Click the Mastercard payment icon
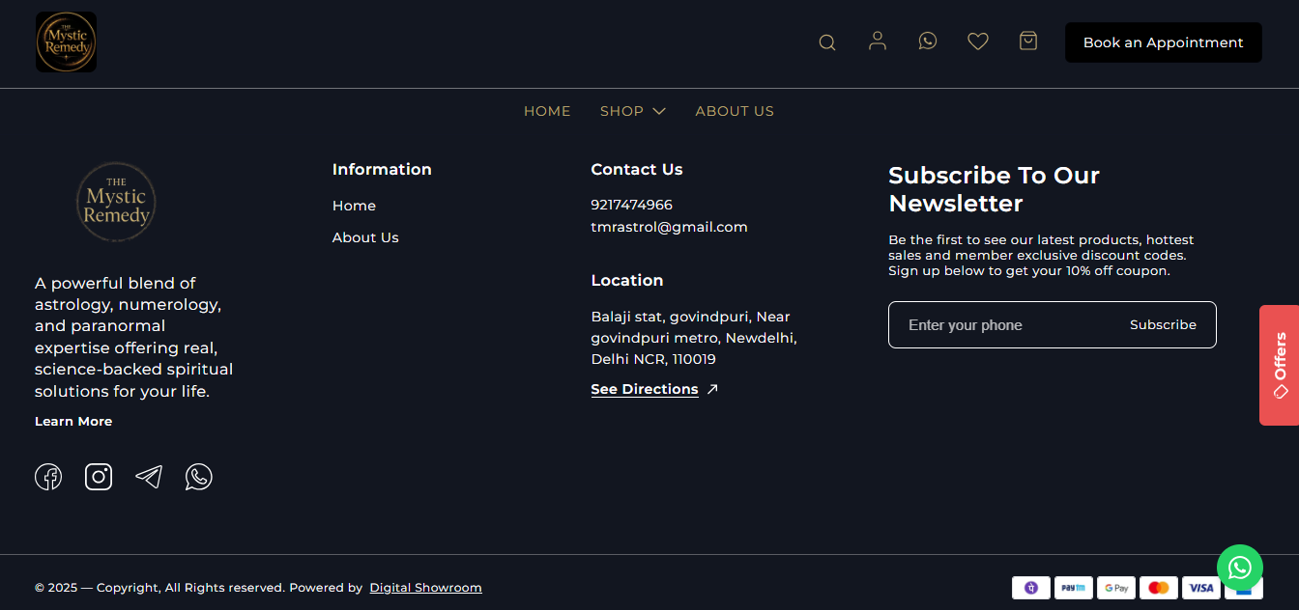Viewport: 1299px width, 610px height. coord(1159,588)
